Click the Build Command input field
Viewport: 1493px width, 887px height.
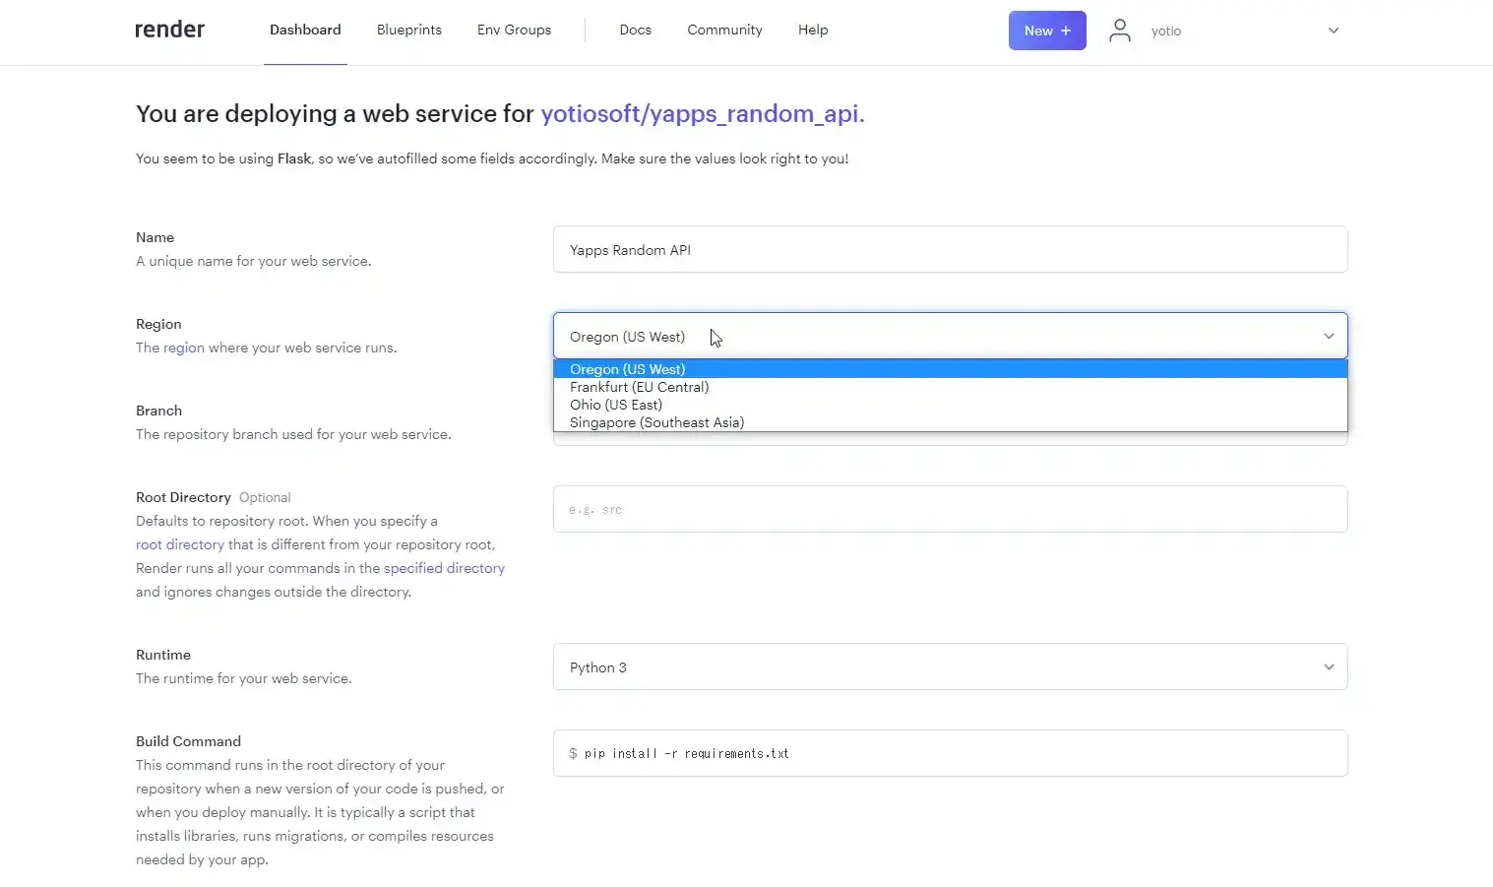[950, 753]
